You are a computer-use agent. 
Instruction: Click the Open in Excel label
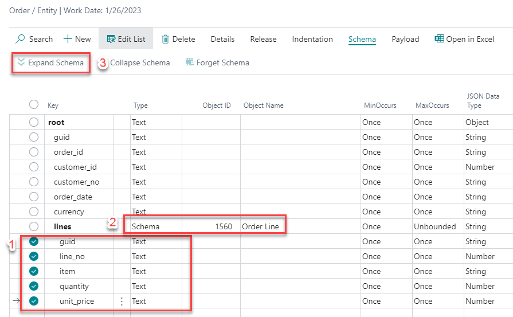470,39
